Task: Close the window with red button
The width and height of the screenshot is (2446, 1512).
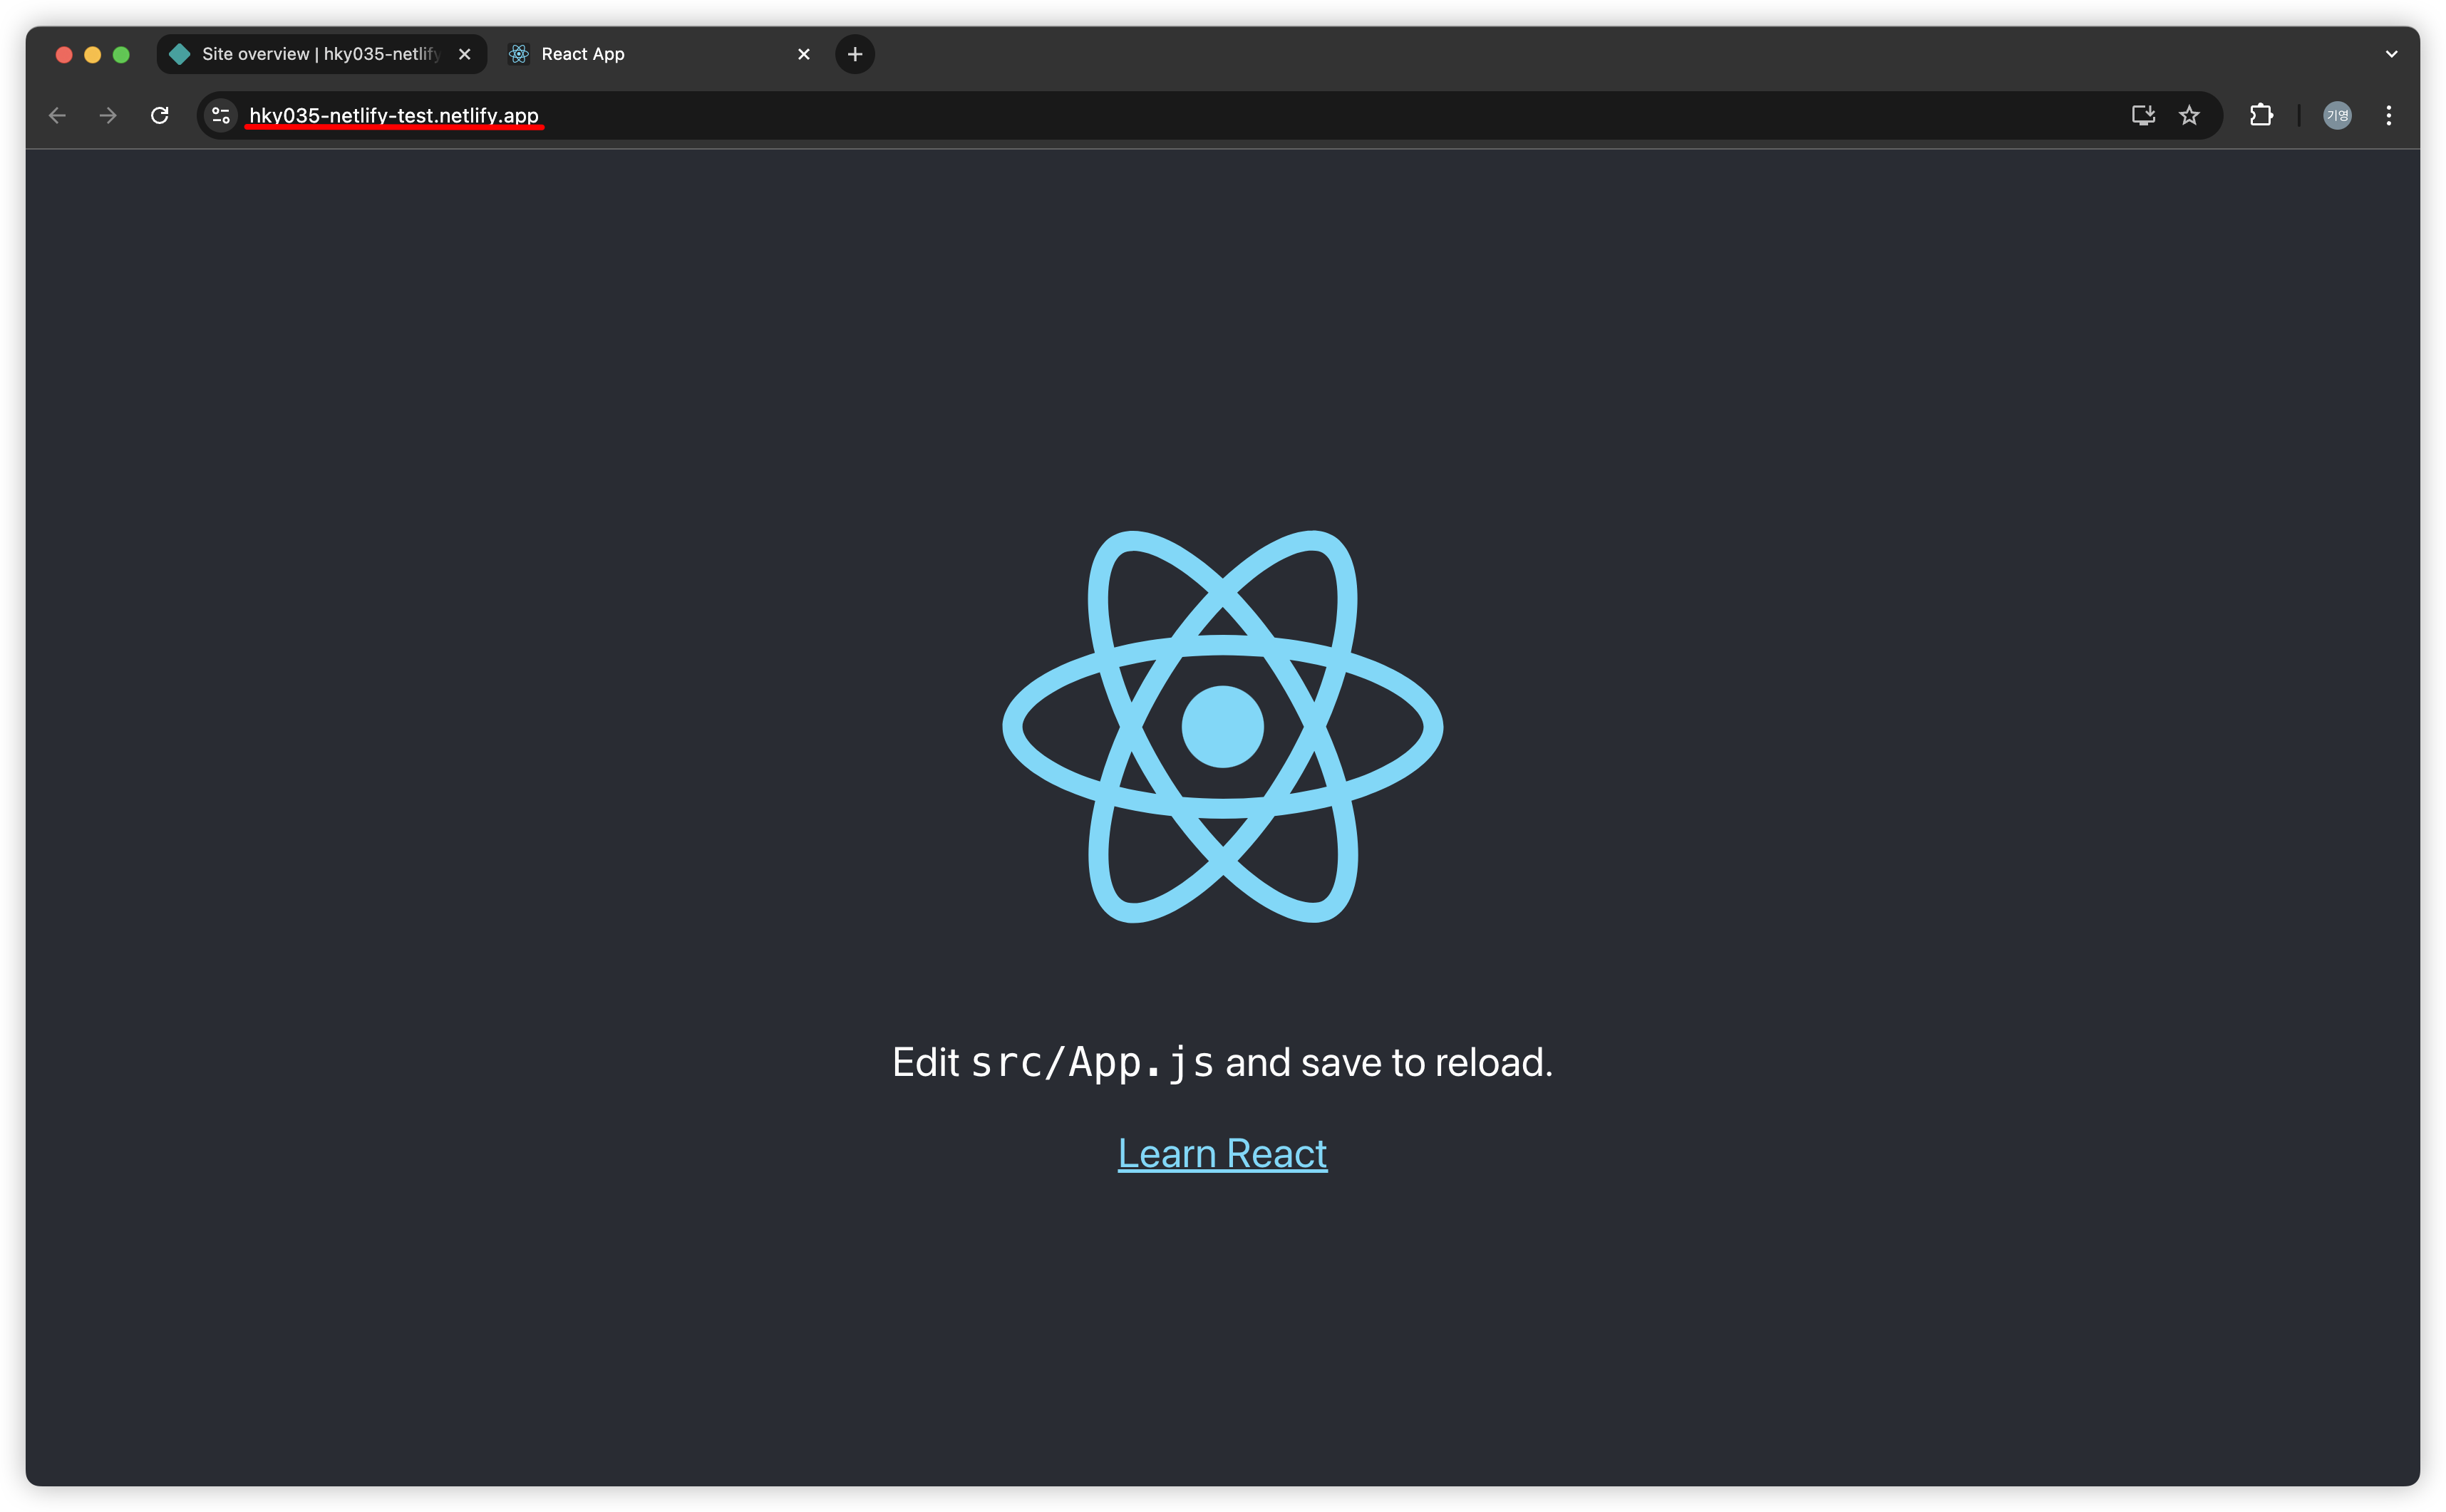Action: (64, 55)
